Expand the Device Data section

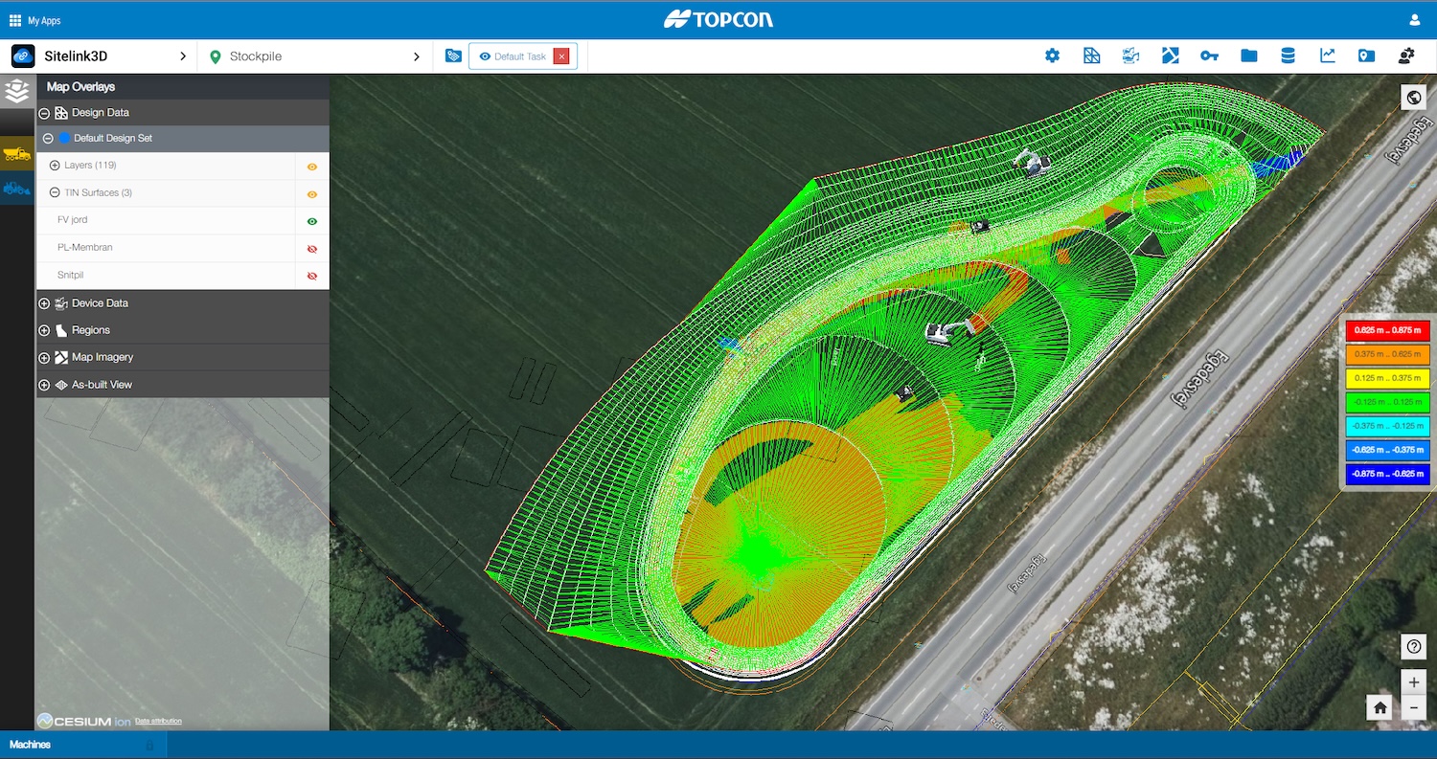[x=44, y=302]
